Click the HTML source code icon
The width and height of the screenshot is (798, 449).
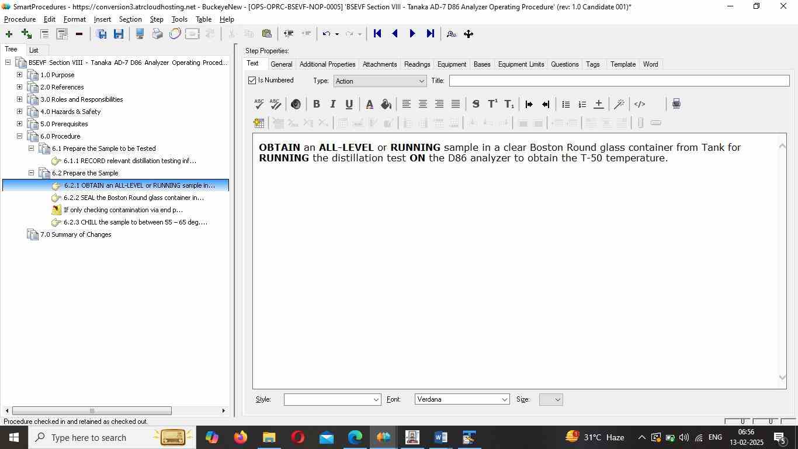[x=640, y=104]
